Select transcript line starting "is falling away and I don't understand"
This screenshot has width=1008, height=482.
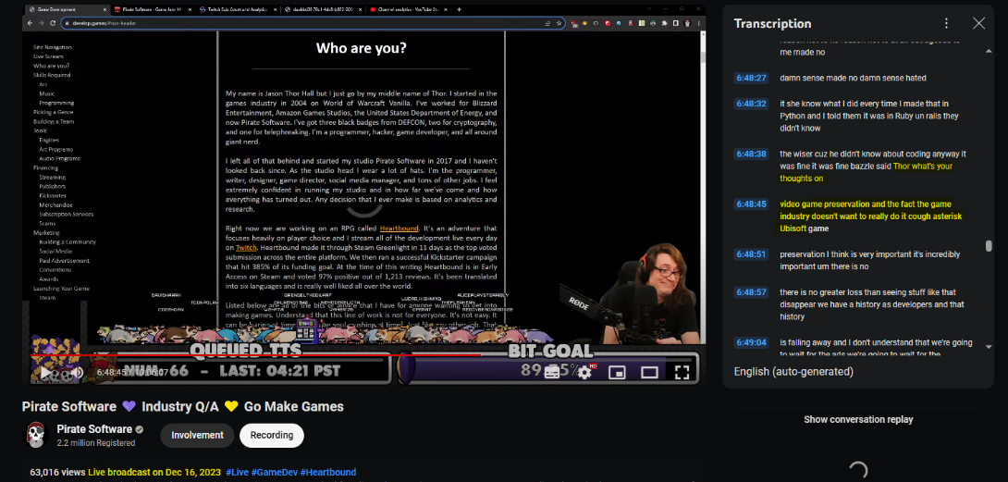pos(876,348)
